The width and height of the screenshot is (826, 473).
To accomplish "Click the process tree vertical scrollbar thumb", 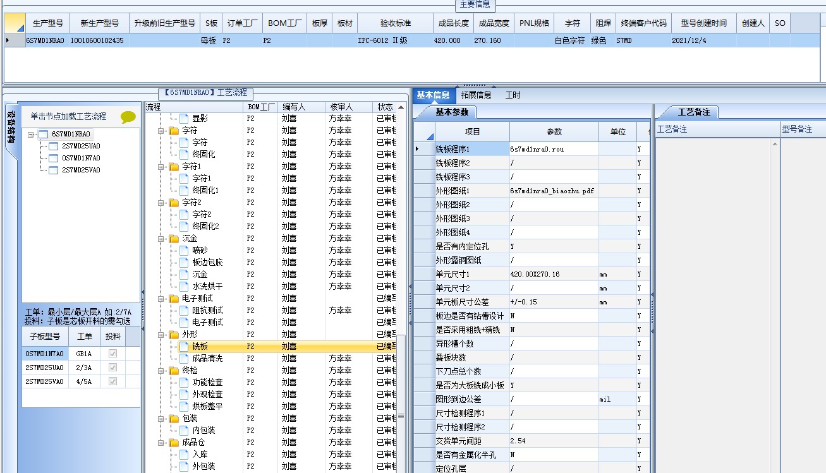I will 401,417.
